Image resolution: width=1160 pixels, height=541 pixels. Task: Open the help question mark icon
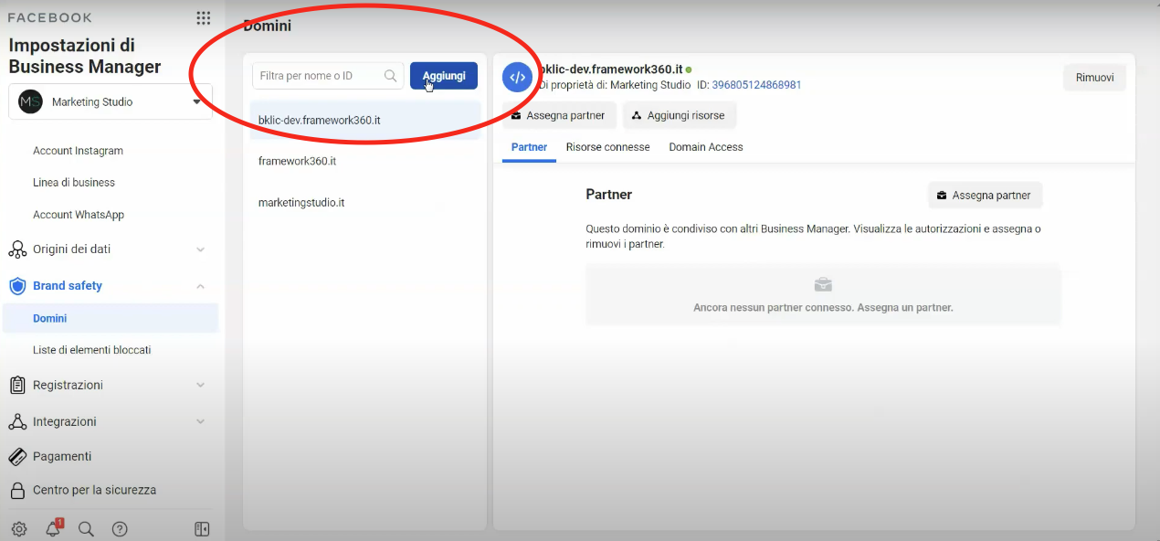[x=120, y=529]
